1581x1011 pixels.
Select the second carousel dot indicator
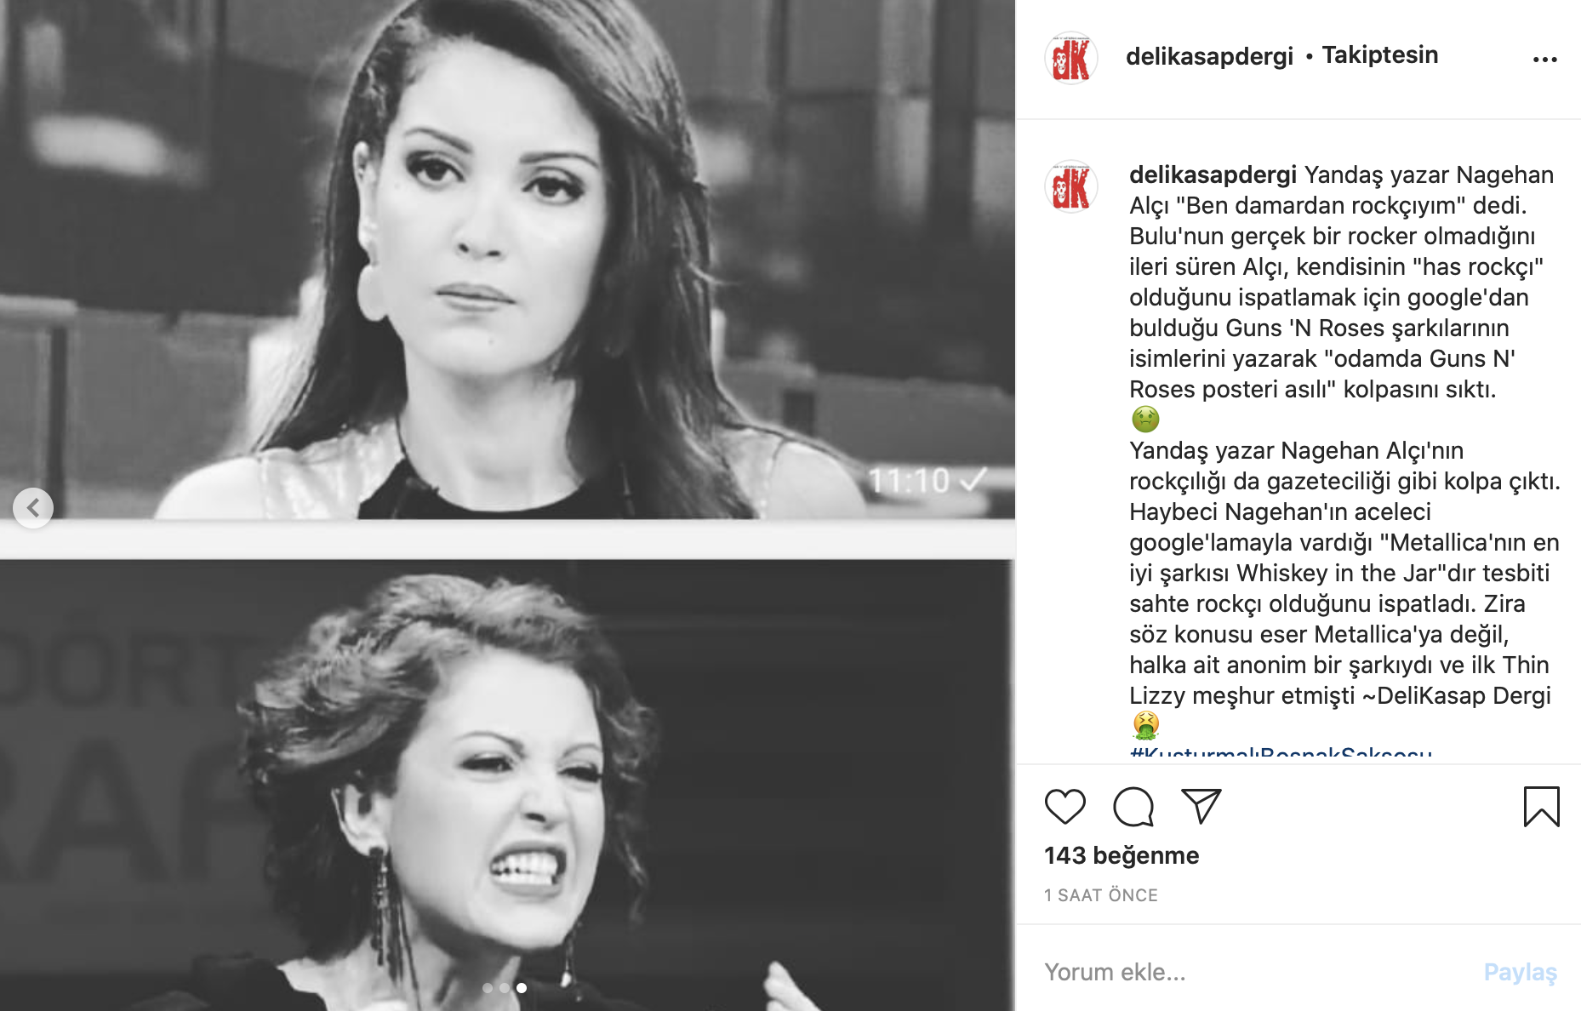[x=505, y=988]
